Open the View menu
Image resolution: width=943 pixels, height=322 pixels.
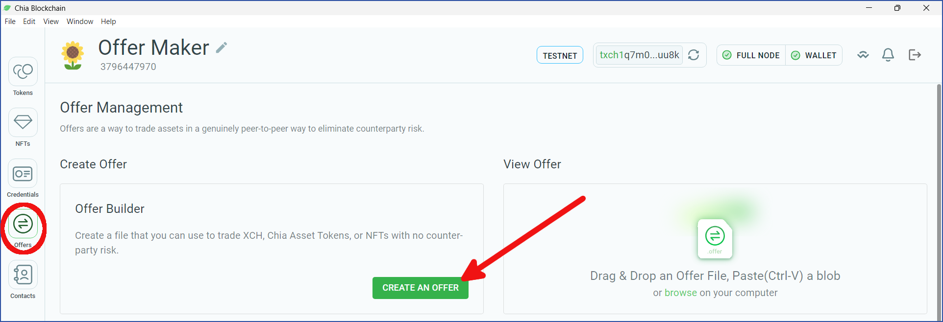(51, 22)
